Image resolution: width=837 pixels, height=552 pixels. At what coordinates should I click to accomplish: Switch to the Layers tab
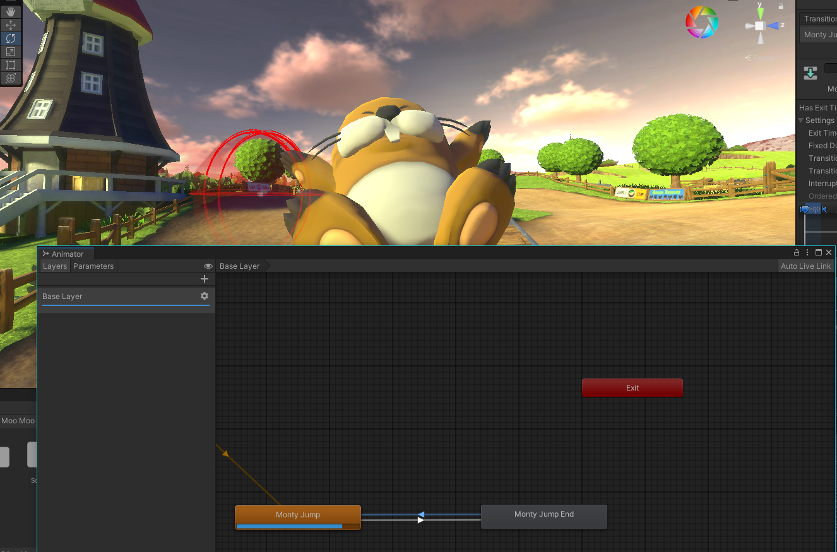[x=54, y=266]
